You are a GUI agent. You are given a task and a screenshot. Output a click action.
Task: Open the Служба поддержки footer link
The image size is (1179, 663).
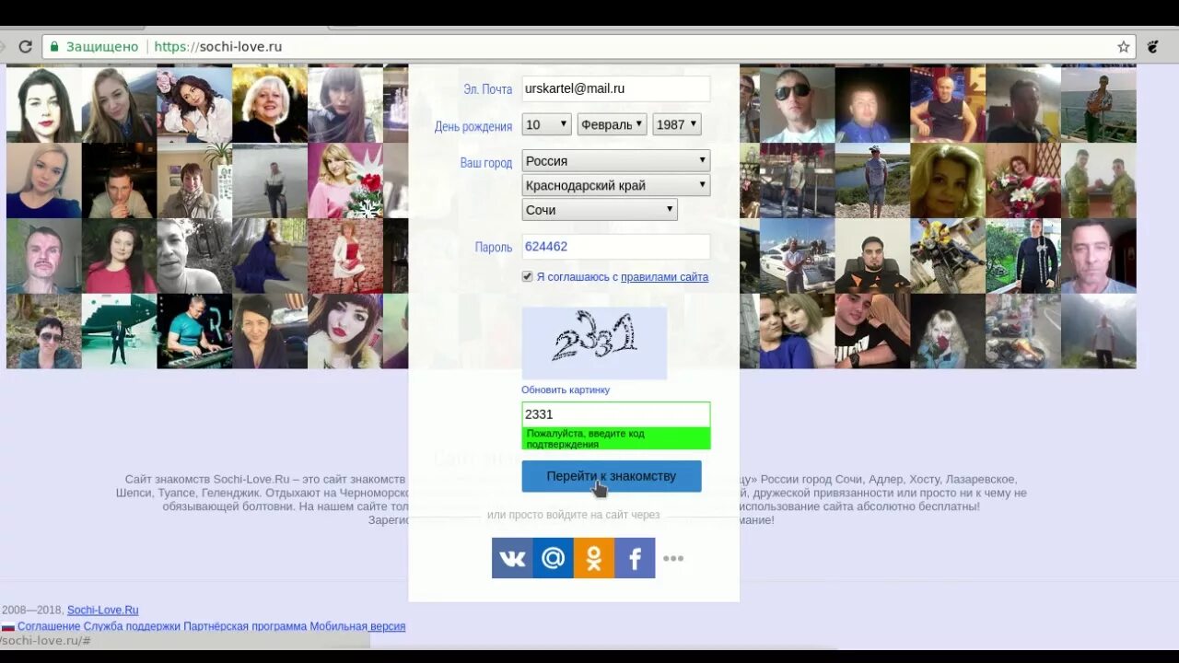coord(132,626)
